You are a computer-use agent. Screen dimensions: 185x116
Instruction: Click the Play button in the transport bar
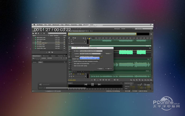click(x=95, y=80)
